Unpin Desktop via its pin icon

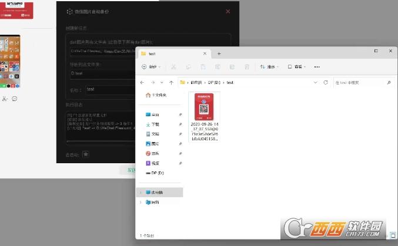[180, 114]
